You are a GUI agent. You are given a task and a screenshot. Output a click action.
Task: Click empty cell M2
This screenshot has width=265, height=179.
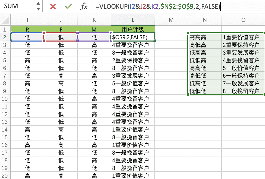click(171, 37)
